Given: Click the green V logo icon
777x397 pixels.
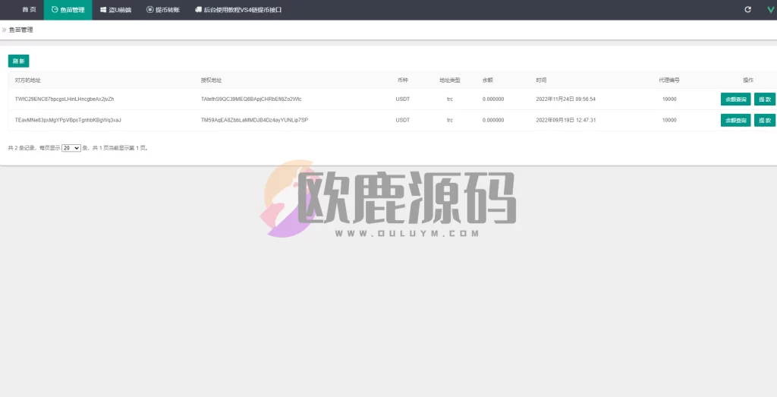Looking at the screenshot, I should [x=771, y=9].
